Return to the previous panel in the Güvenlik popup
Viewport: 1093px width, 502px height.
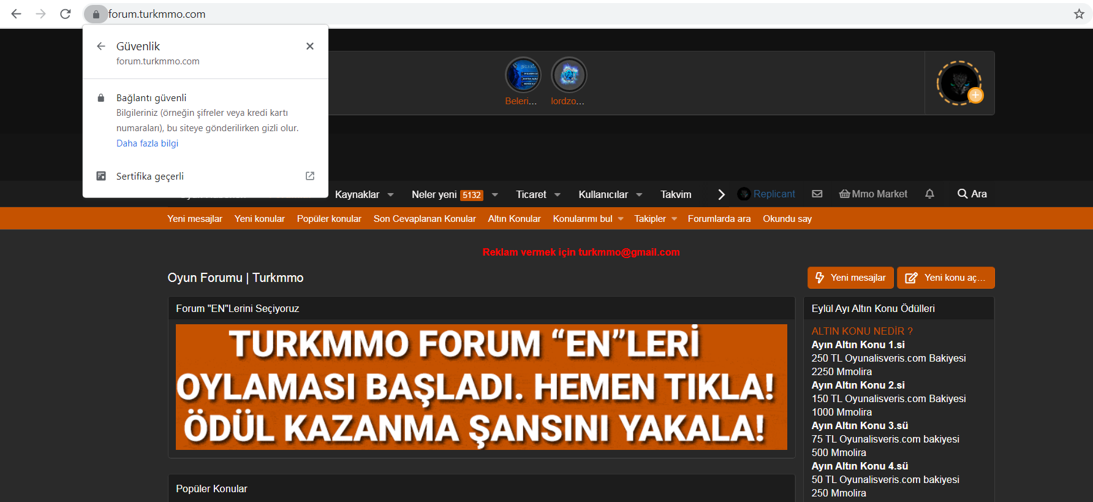pyautogui.click(x=101, y=46)
